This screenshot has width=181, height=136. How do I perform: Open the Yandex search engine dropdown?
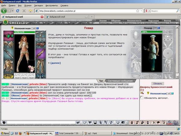coord(149,11)
